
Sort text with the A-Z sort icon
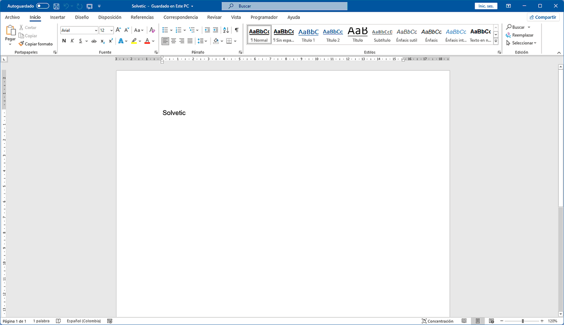(226, 30)
